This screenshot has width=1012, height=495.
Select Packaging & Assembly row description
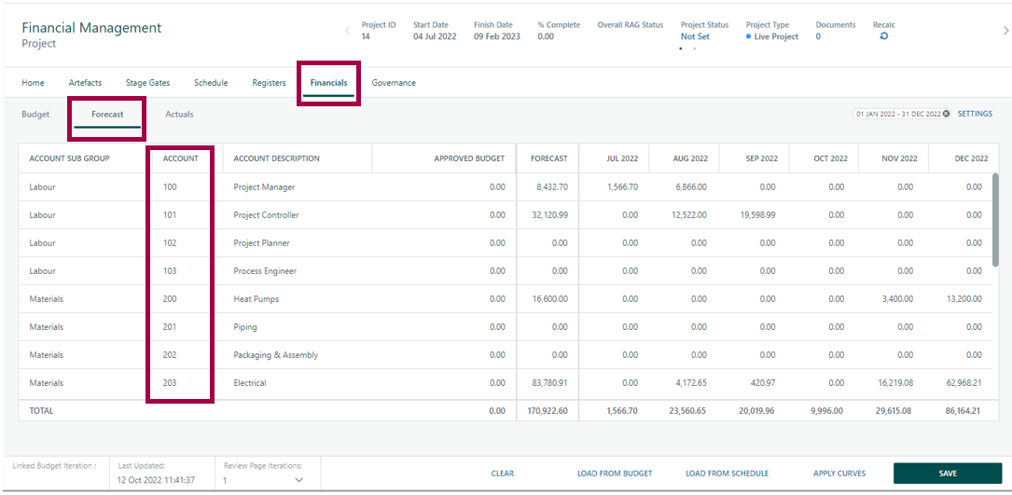pos(275,355)
